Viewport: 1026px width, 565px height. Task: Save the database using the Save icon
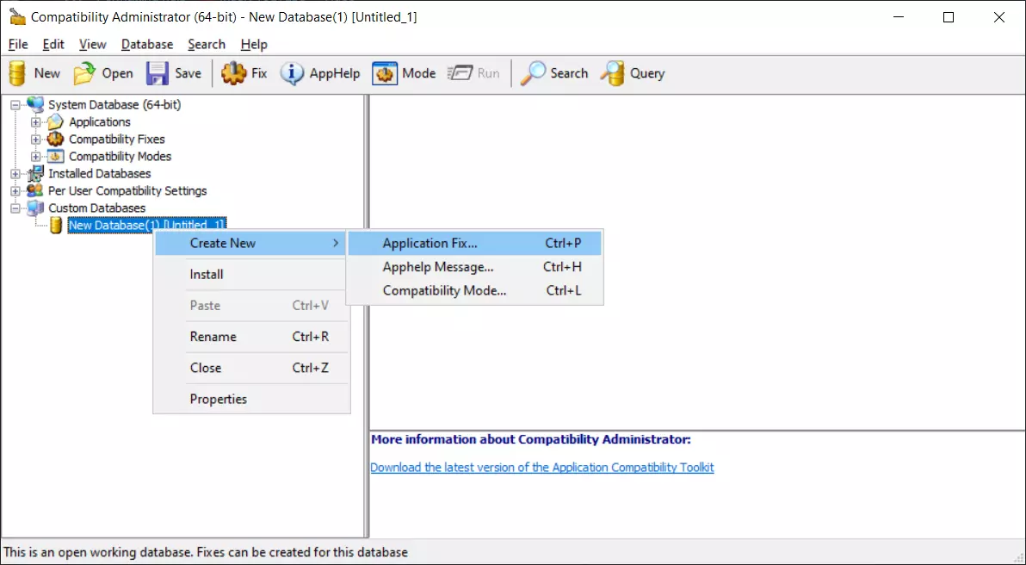[x=157, y=73]
